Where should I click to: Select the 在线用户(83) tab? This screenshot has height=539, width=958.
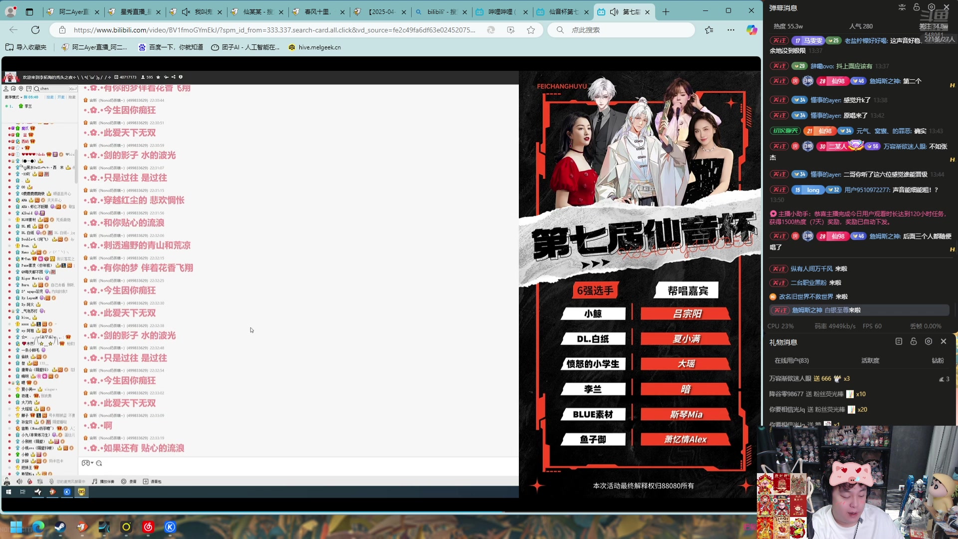pyautogui.click(x=792, y=360)
